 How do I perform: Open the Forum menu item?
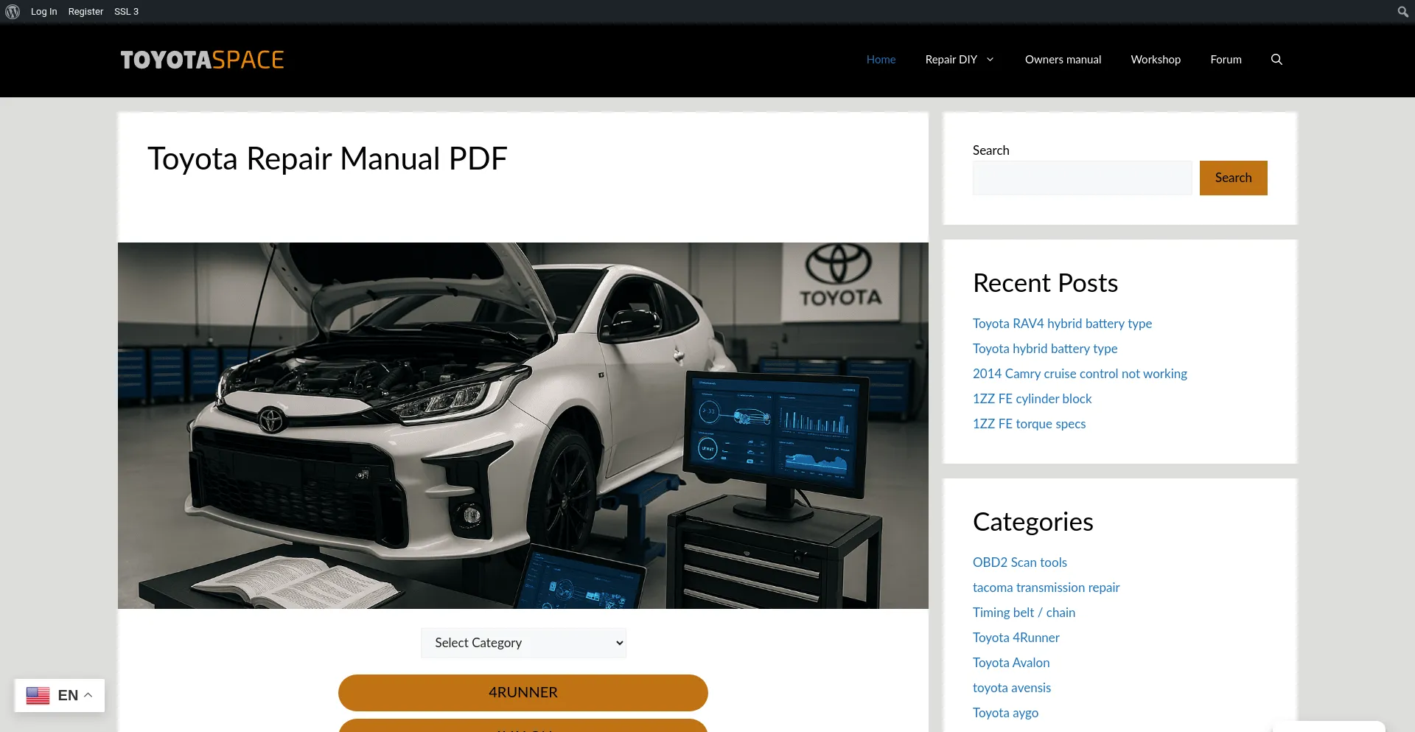coord(1226,60)
